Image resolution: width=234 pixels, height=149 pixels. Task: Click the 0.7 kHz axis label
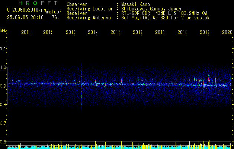pyautogui.click(x=3, y=123)
